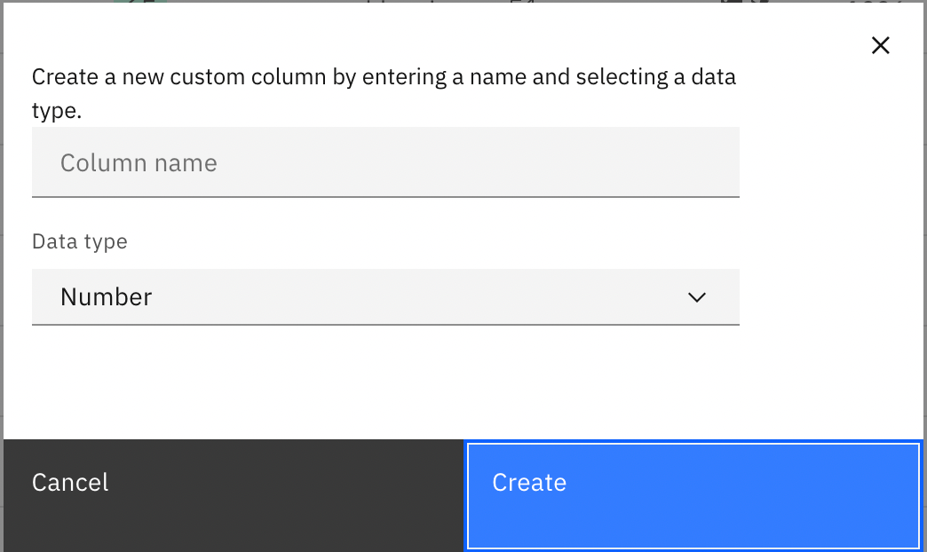Click the word Number in combo box
This screenshot has width=927, height=552.
(x=107, y=296)
